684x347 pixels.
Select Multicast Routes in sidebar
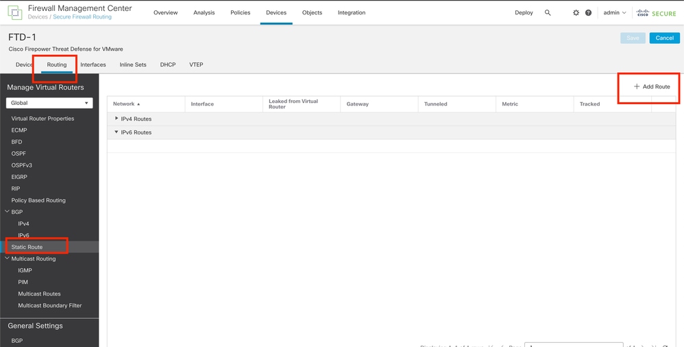(x=39, y=294)
